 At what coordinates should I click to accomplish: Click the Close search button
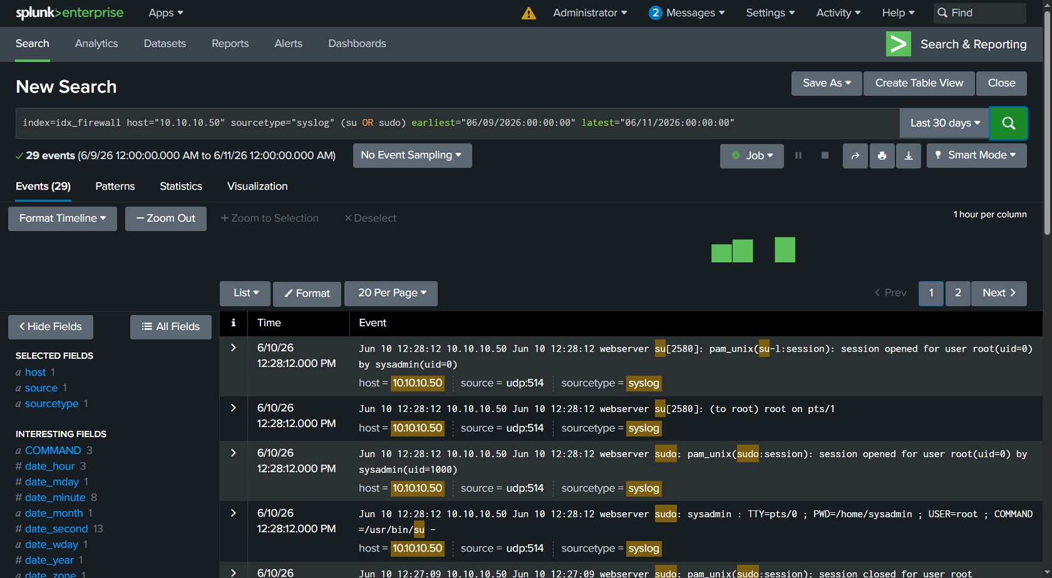coord(1001,83)
